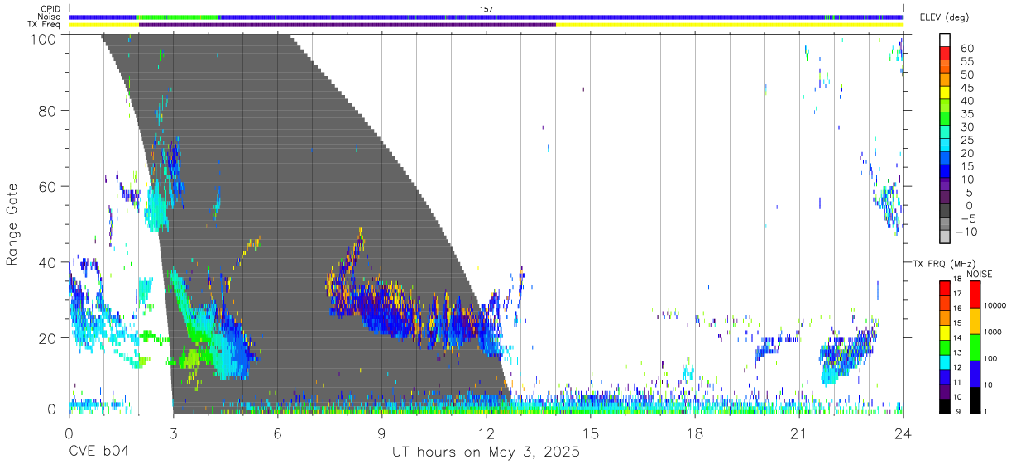Click the 60 tick on Range Gate axis
The image size is (1016, 469).
[x=48, y=187]
